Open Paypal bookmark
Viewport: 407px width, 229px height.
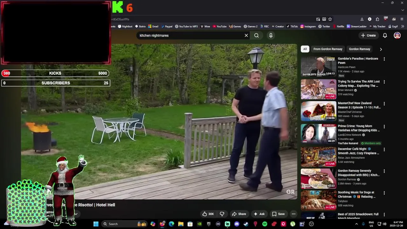167,26
